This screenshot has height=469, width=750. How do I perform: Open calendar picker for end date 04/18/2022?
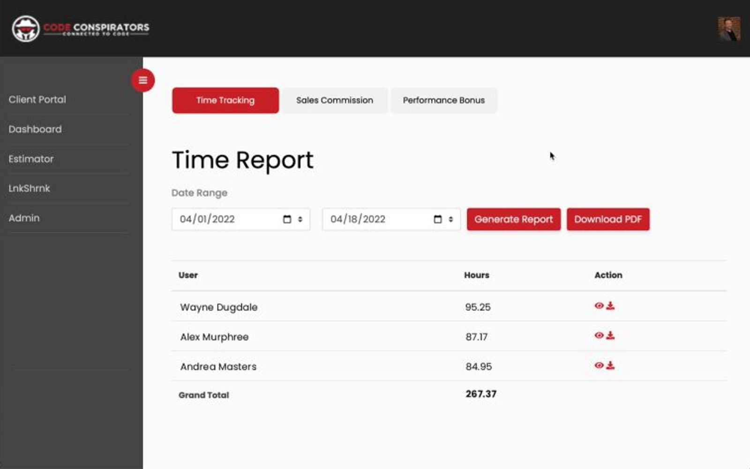click(438, 219)
